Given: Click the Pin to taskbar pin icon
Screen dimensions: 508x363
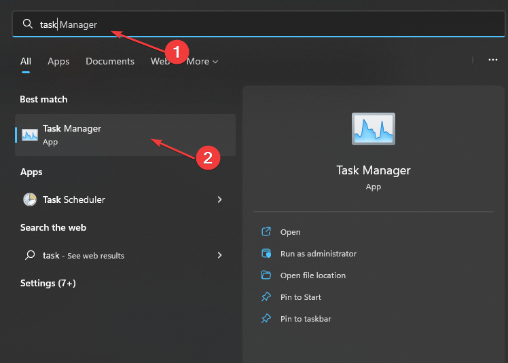Looking at the screenshot, I should click(266, 318).
